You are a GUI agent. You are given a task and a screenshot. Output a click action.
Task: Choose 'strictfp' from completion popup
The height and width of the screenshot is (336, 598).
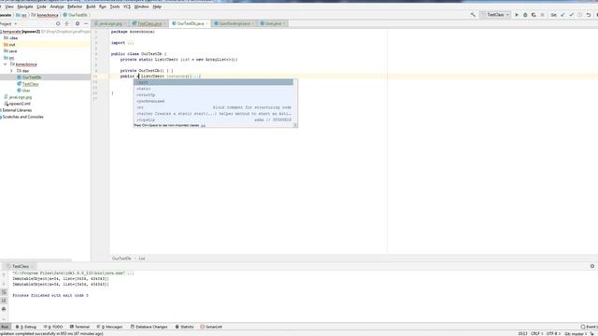(213, 95)
